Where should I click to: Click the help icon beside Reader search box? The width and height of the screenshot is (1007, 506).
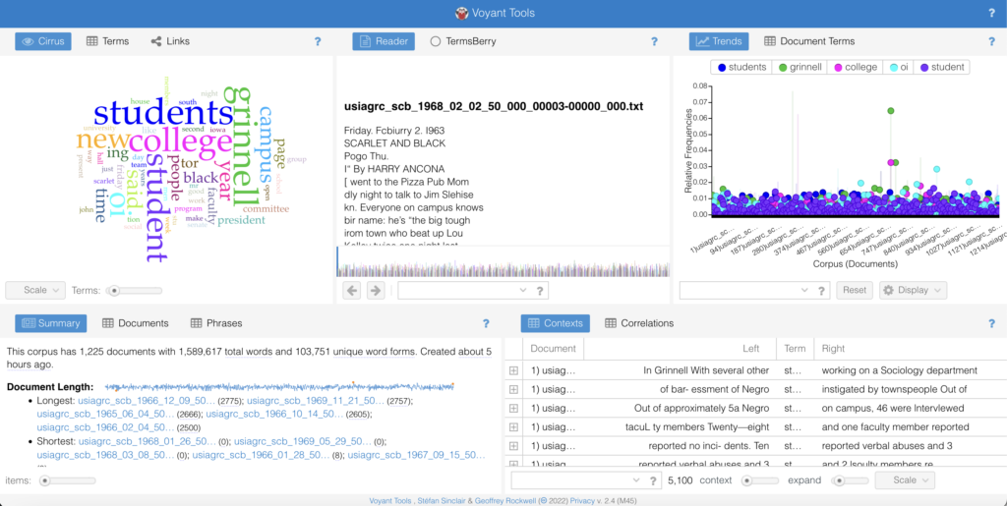(x=540, y=291)
